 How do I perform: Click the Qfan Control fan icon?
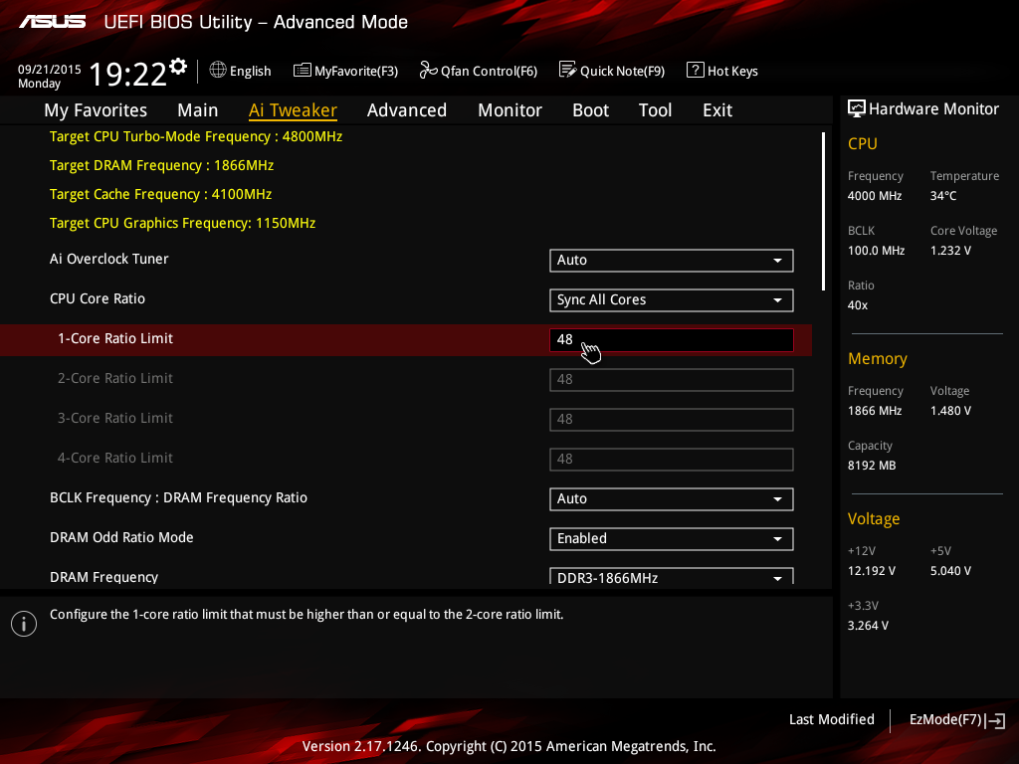click(x=428, y=70)
